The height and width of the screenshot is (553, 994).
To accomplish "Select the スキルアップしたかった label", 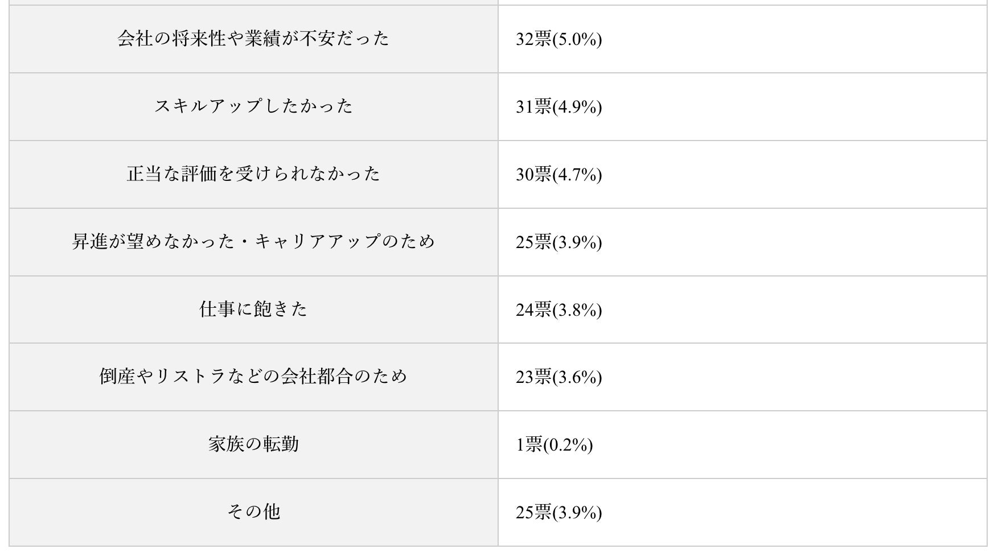I will tap(253, 106).
